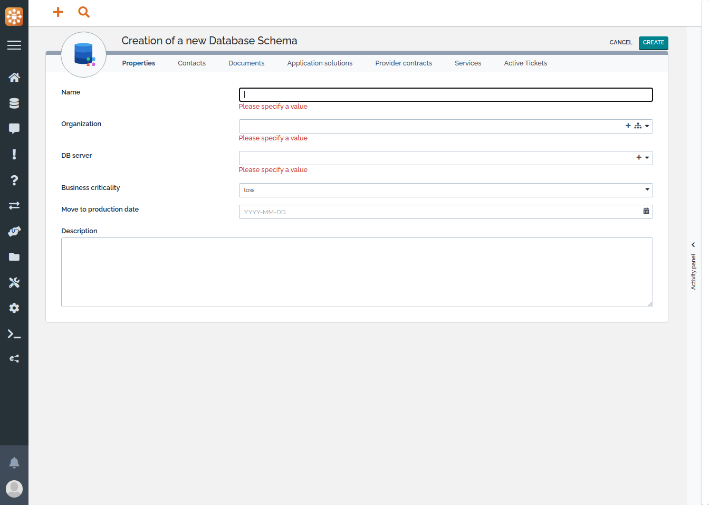Expand the Business criticality dropdown
The image size is (709, 505).
point(647,190)
